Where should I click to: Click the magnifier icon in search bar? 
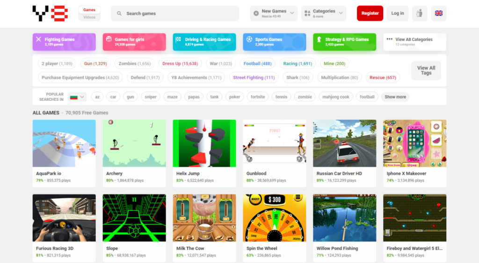click(120, 14)
